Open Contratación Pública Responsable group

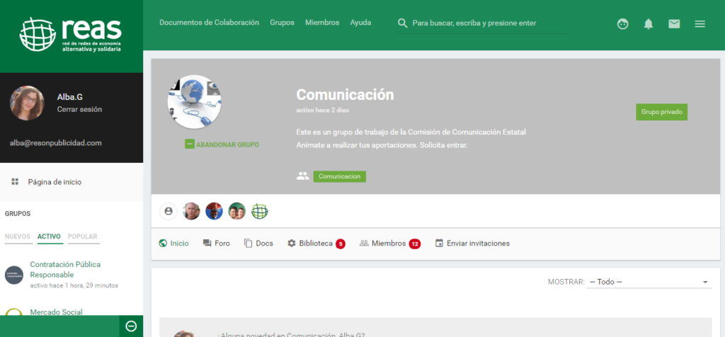(x=65, y=269)
